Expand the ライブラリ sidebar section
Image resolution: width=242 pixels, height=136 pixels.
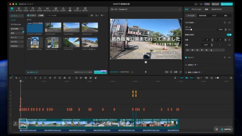pos(17,42)
